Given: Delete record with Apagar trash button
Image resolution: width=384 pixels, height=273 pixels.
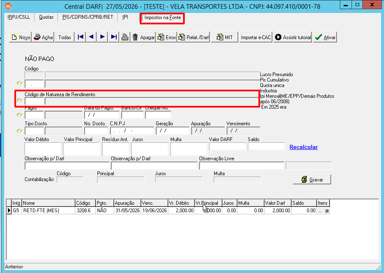Looking at the screenshot, I should [143, 37].
